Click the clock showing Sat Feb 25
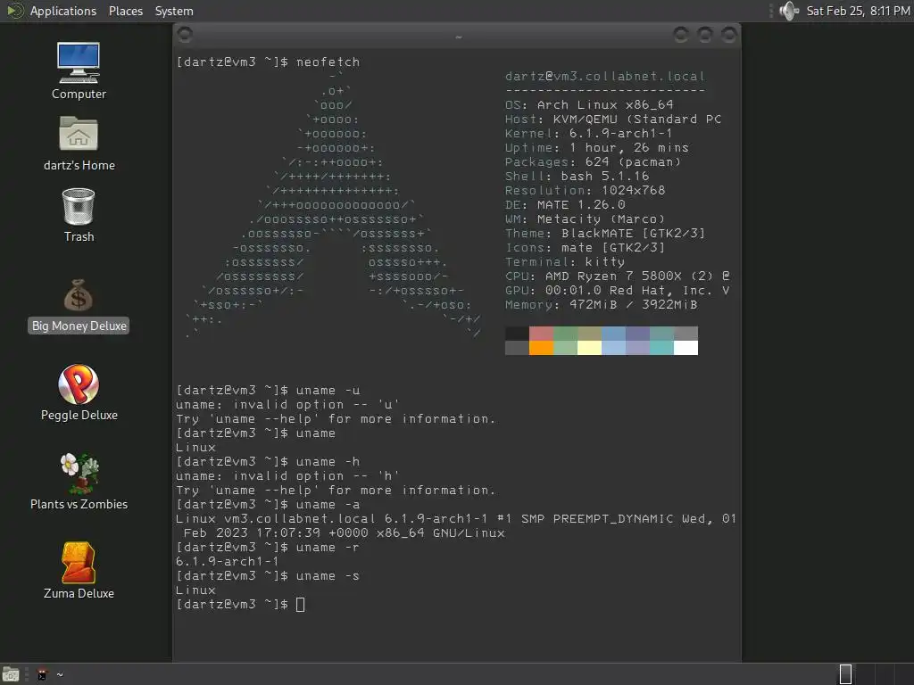914x685 pixels. pos(858,11)
